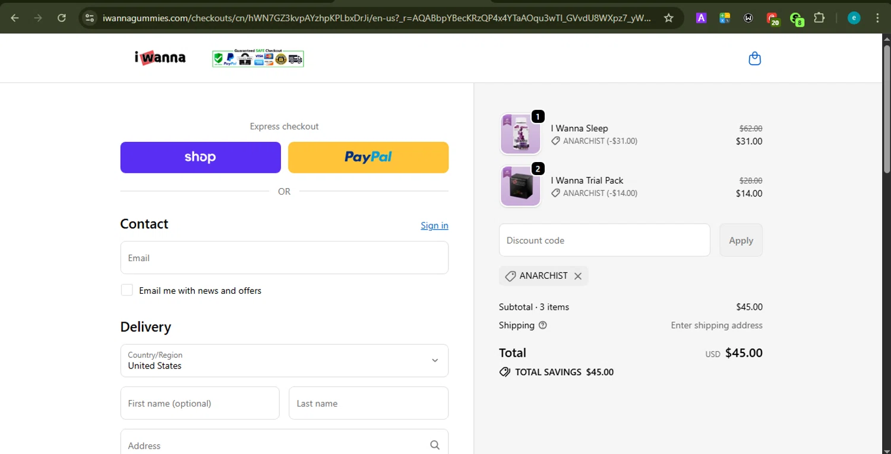
Task: Click the struck-through $62.00 price
Action: (751, 128)
